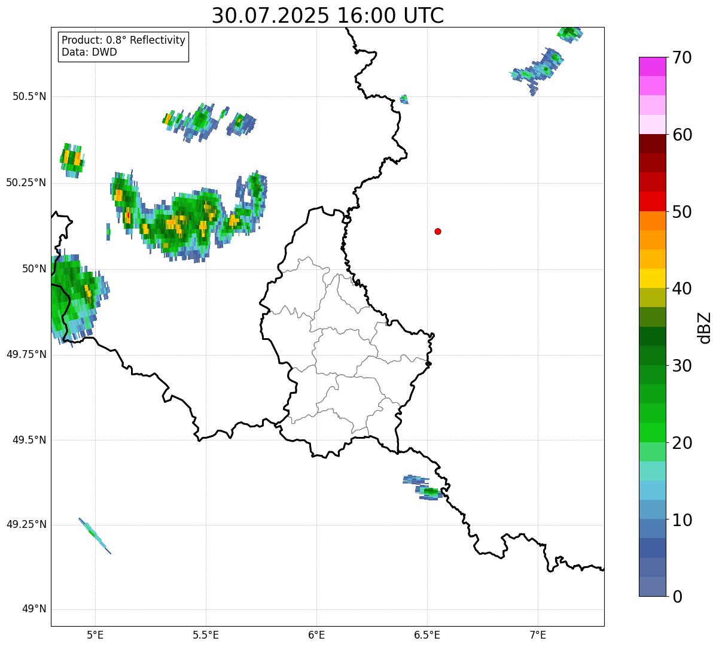Image resolution: width=719 pixels, height=647 pixels.
Task: Click the latitude label '50.5°N'
Action: point(29,96)
